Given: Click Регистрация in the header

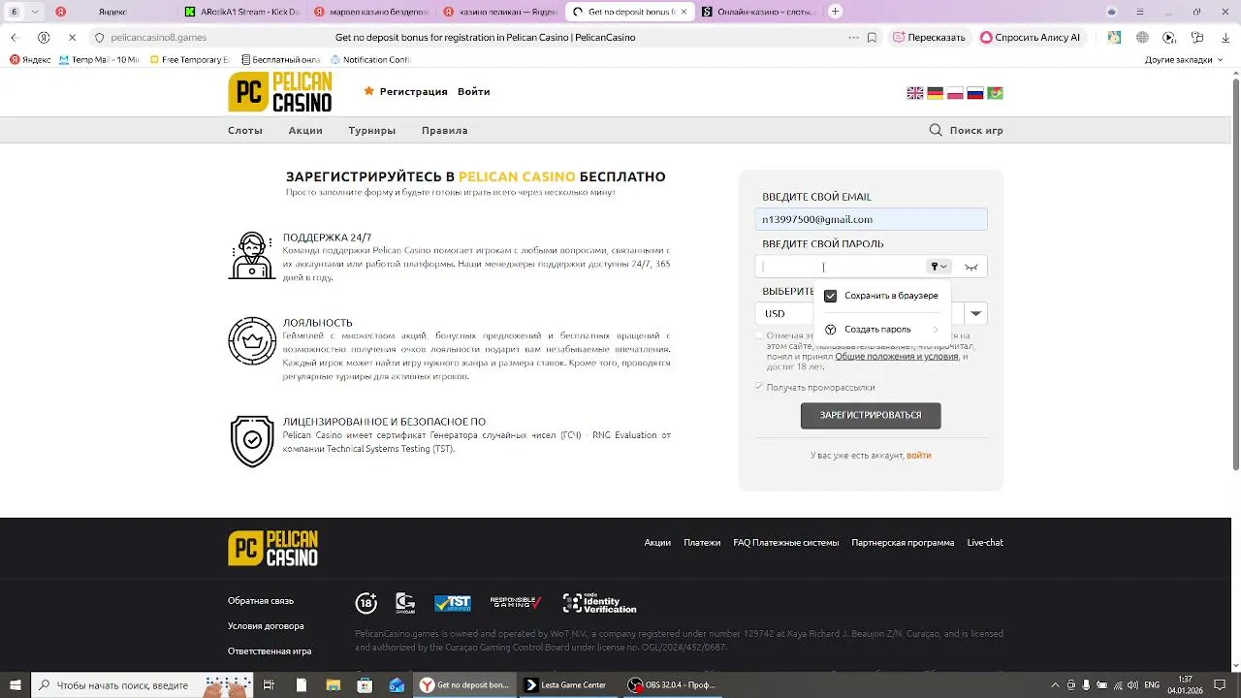Looking at the screenshot, I should click(413, 91).
